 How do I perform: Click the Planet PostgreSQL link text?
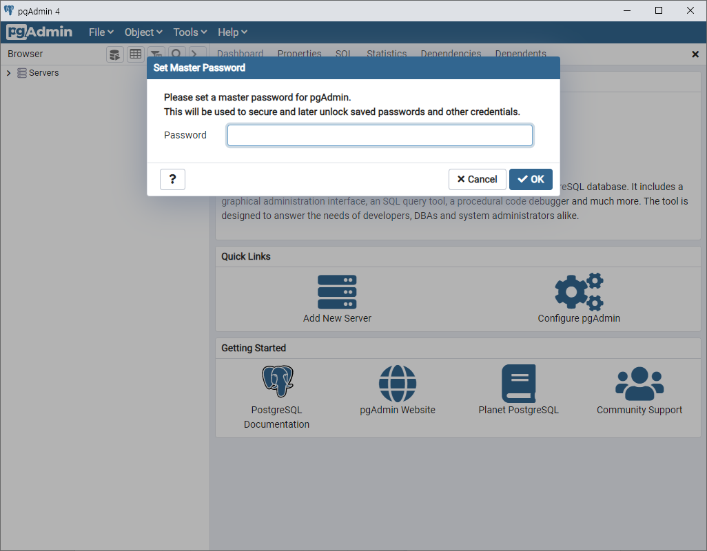518,410
